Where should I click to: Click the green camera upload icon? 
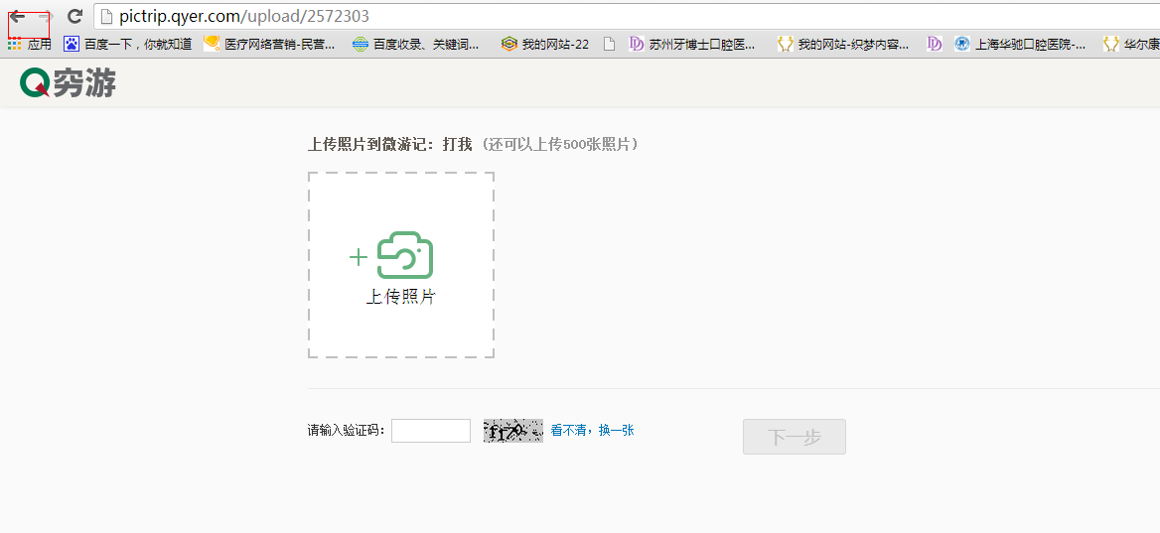[404, 256]
